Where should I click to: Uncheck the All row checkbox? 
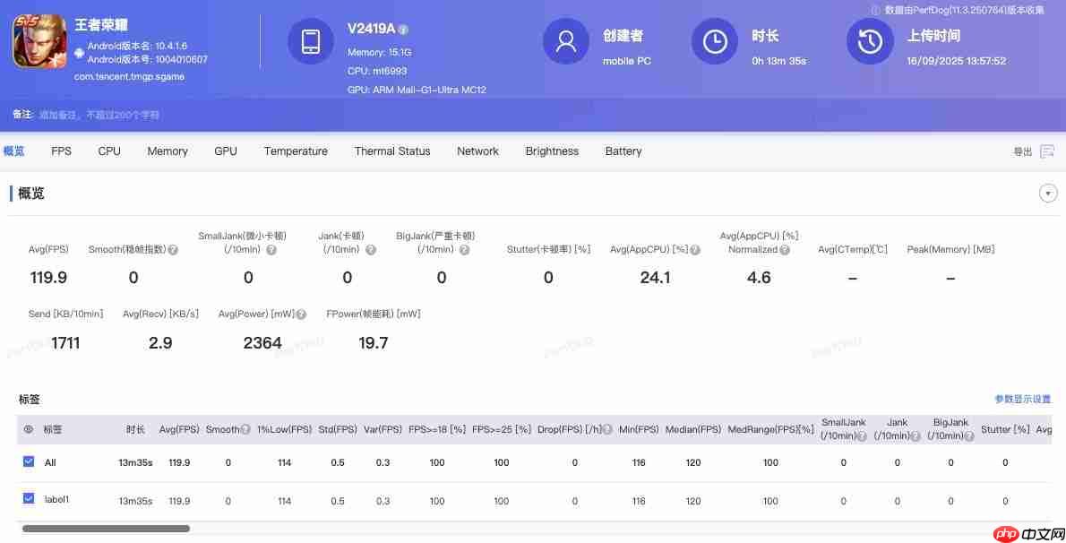coord(28,461)
